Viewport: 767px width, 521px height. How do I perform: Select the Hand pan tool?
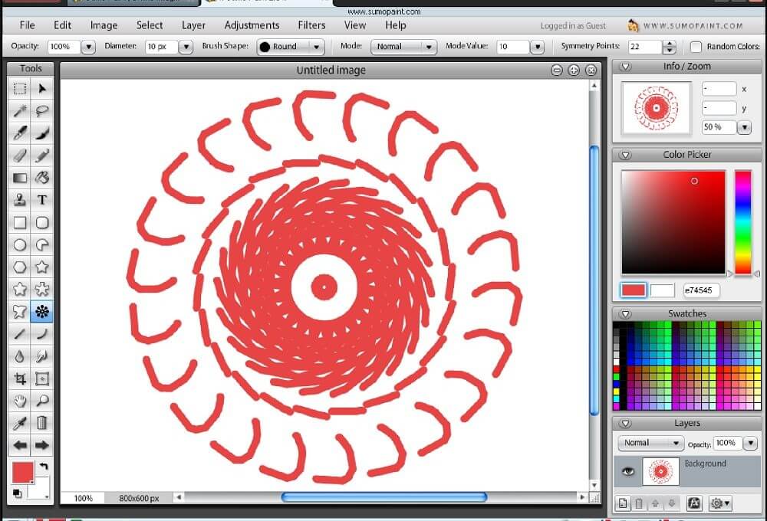click(x=20, y=401)
